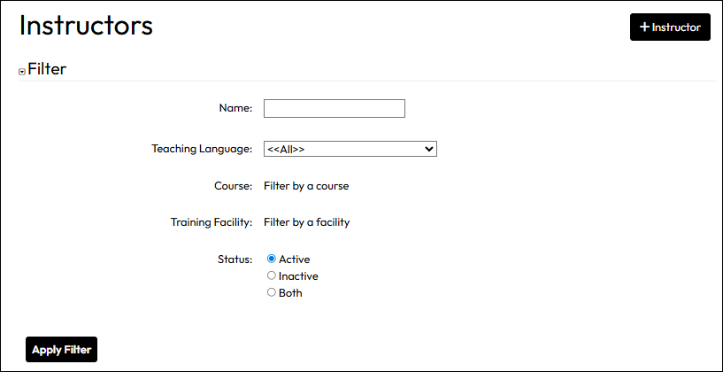Select the Active status radio button
723x372 pixels.
pyautogui.click(x=272, y=259)
